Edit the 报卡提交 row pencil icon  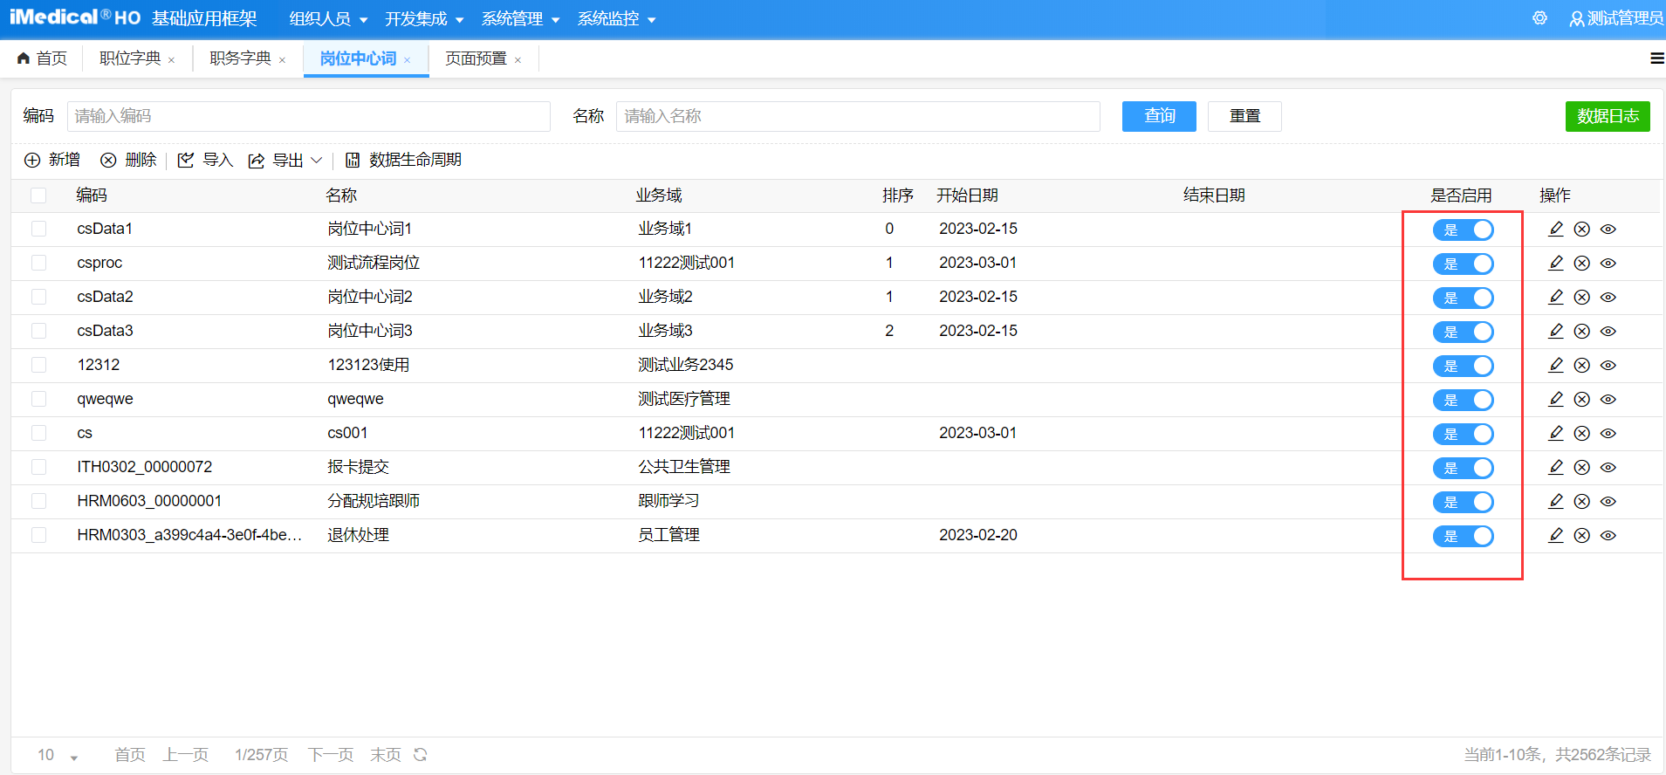(x=1556, y=468)
